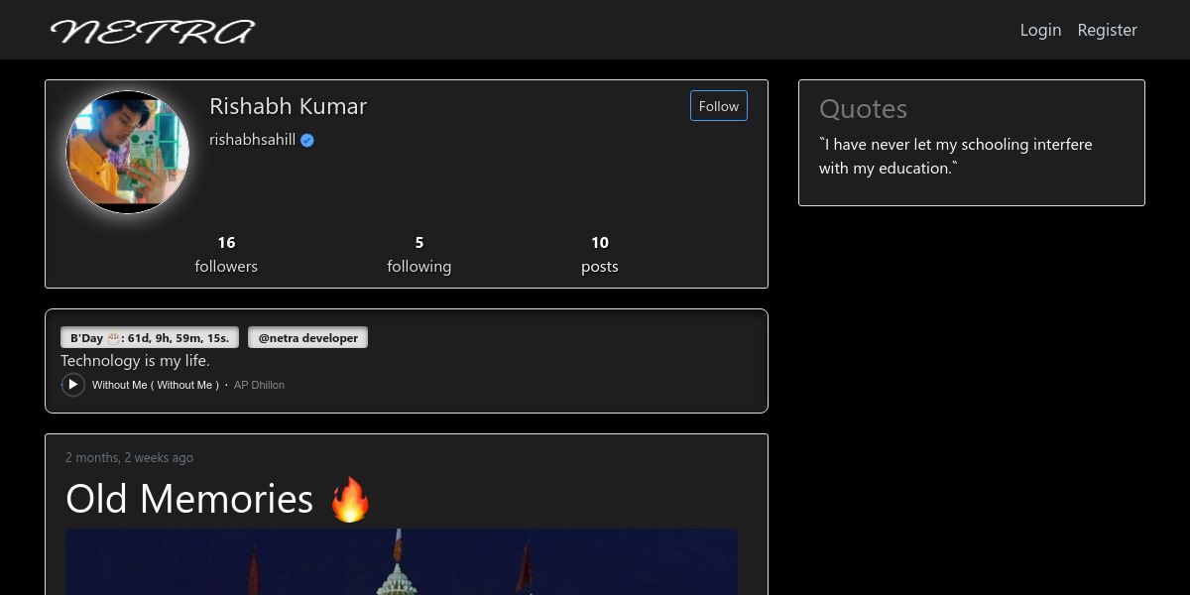Image resolution: width=1190 pixels, height=595 pixels.
Task: Click the username rishabhsahill
Action: click(x=252, y=140)
